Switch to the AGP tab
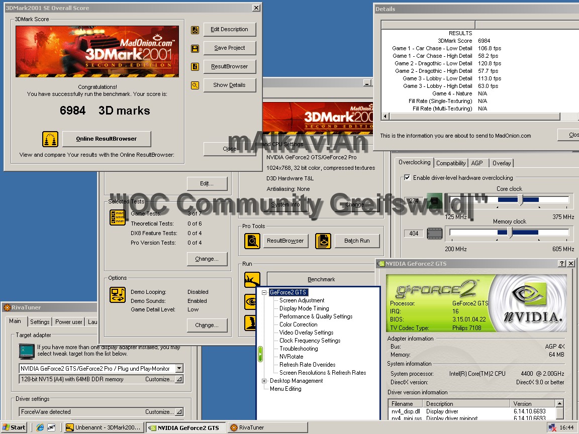Viewport: 579px width, 434px height. click(x=477, y=163)
